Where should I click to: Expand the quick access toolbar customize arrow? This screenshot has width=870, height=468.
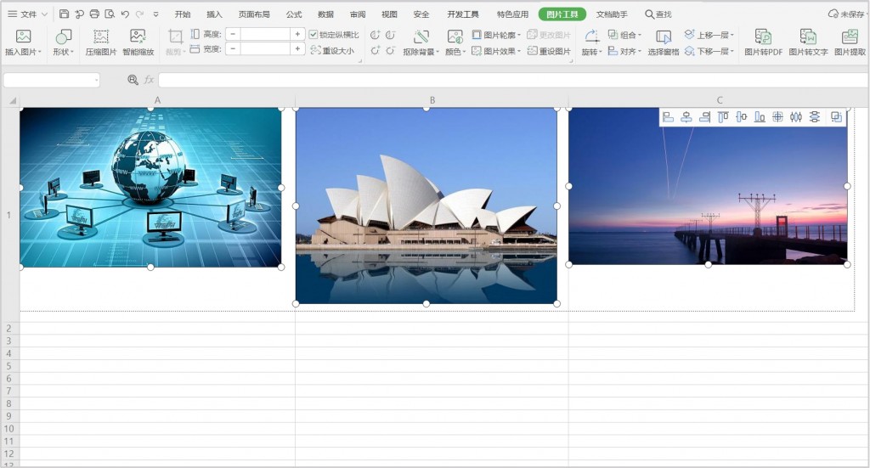[x=156, y=14]
